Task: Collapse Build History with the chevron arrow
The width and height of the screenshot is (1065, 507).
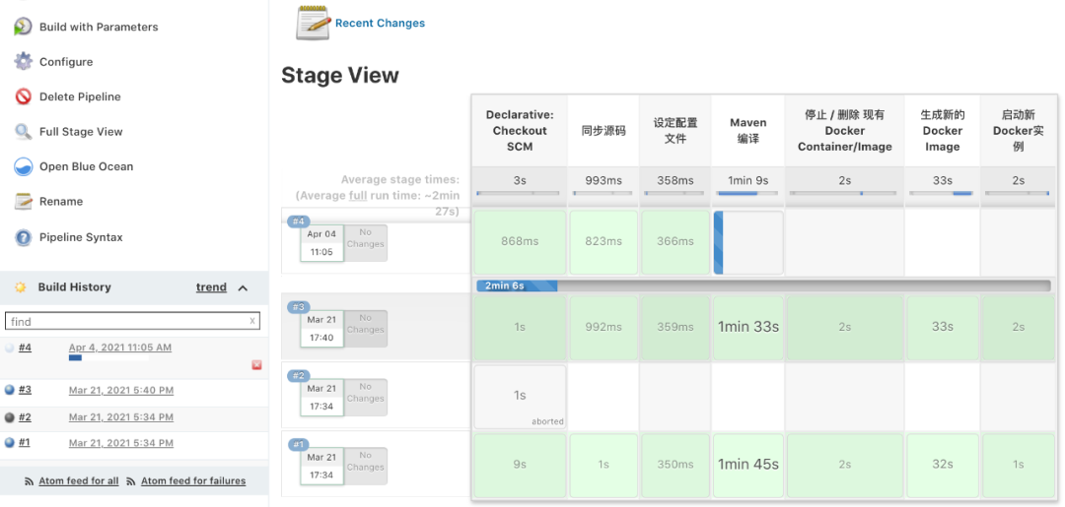Action: point(243,288)
